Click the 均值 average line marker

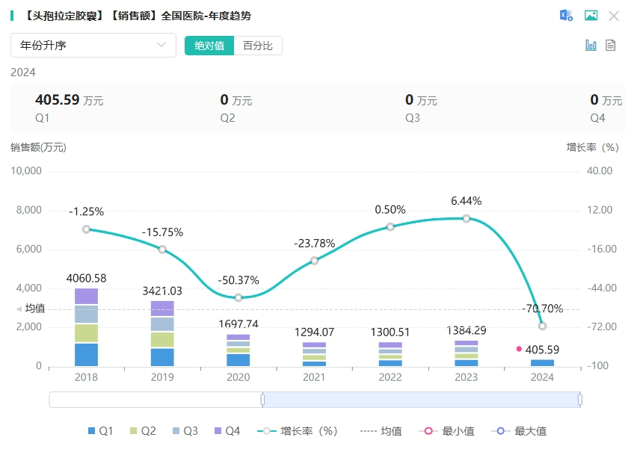click(31, 309)
